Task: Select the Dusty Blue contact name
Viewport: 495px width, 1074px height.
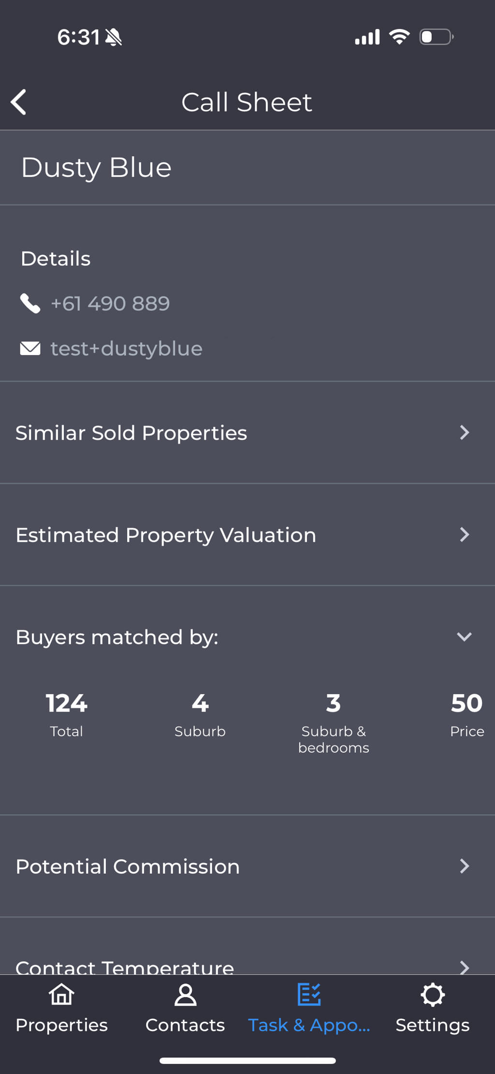Action: (96, 167)
